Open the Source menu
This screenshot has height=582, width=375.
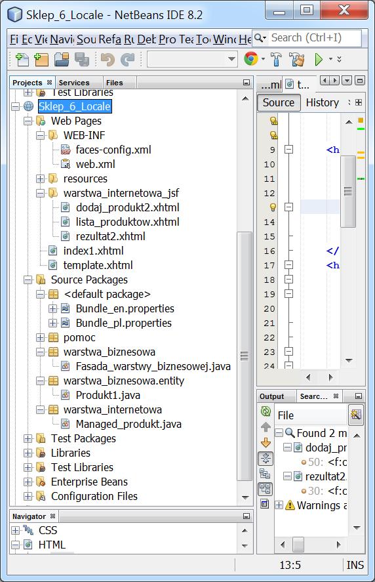87,39
